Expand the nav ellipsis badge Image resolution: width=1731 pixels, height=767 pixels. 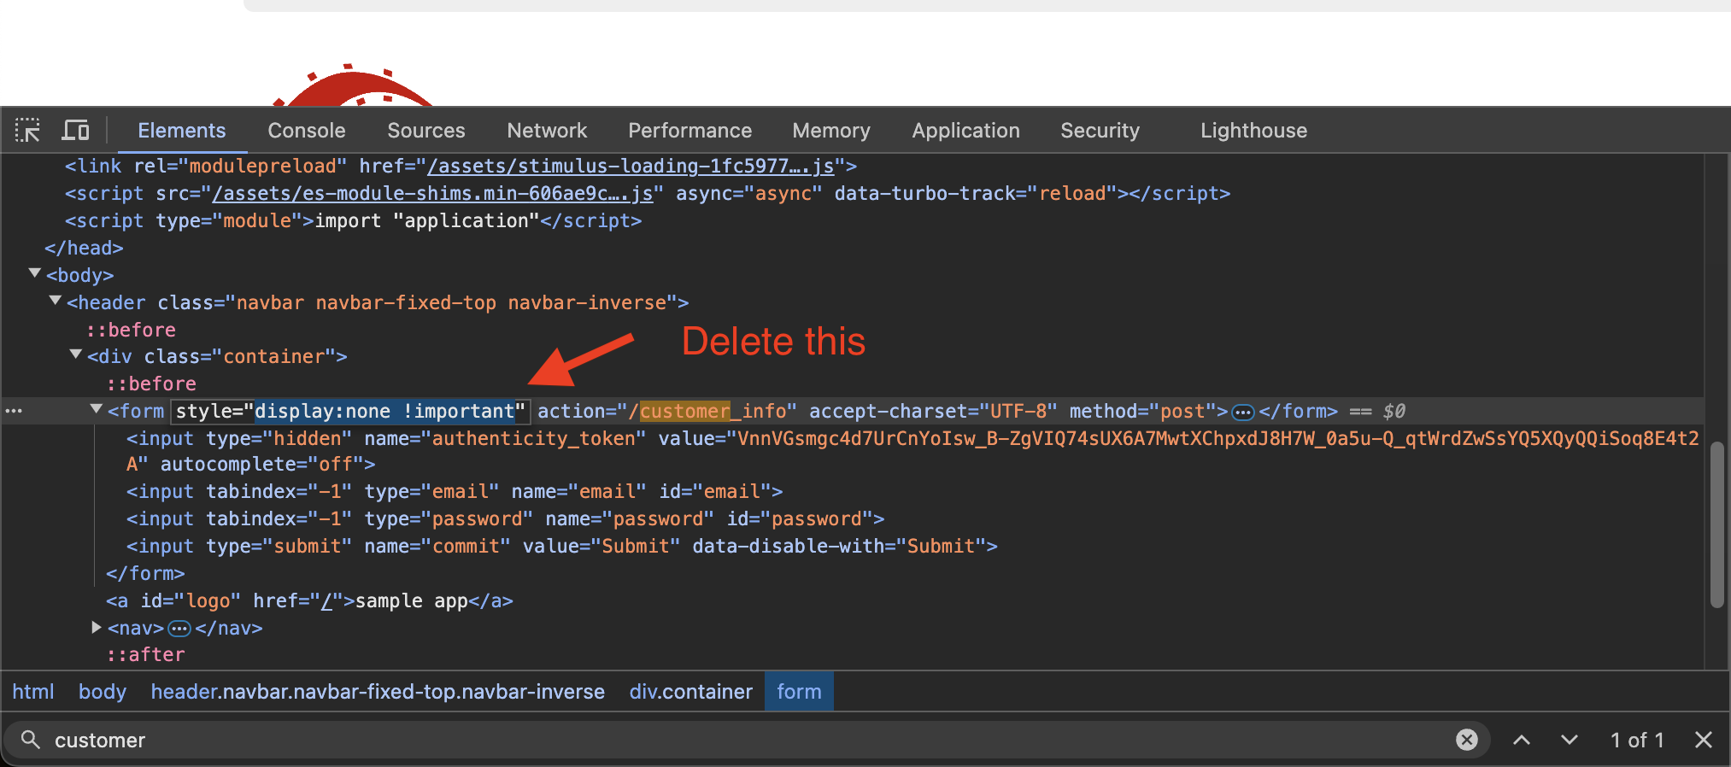pyautogui.click(x=179, y=629)
